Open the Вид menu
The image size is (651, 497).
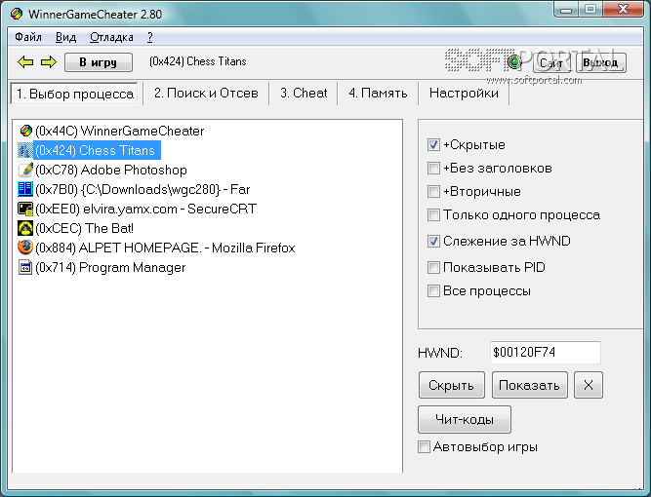coord(66,37)
